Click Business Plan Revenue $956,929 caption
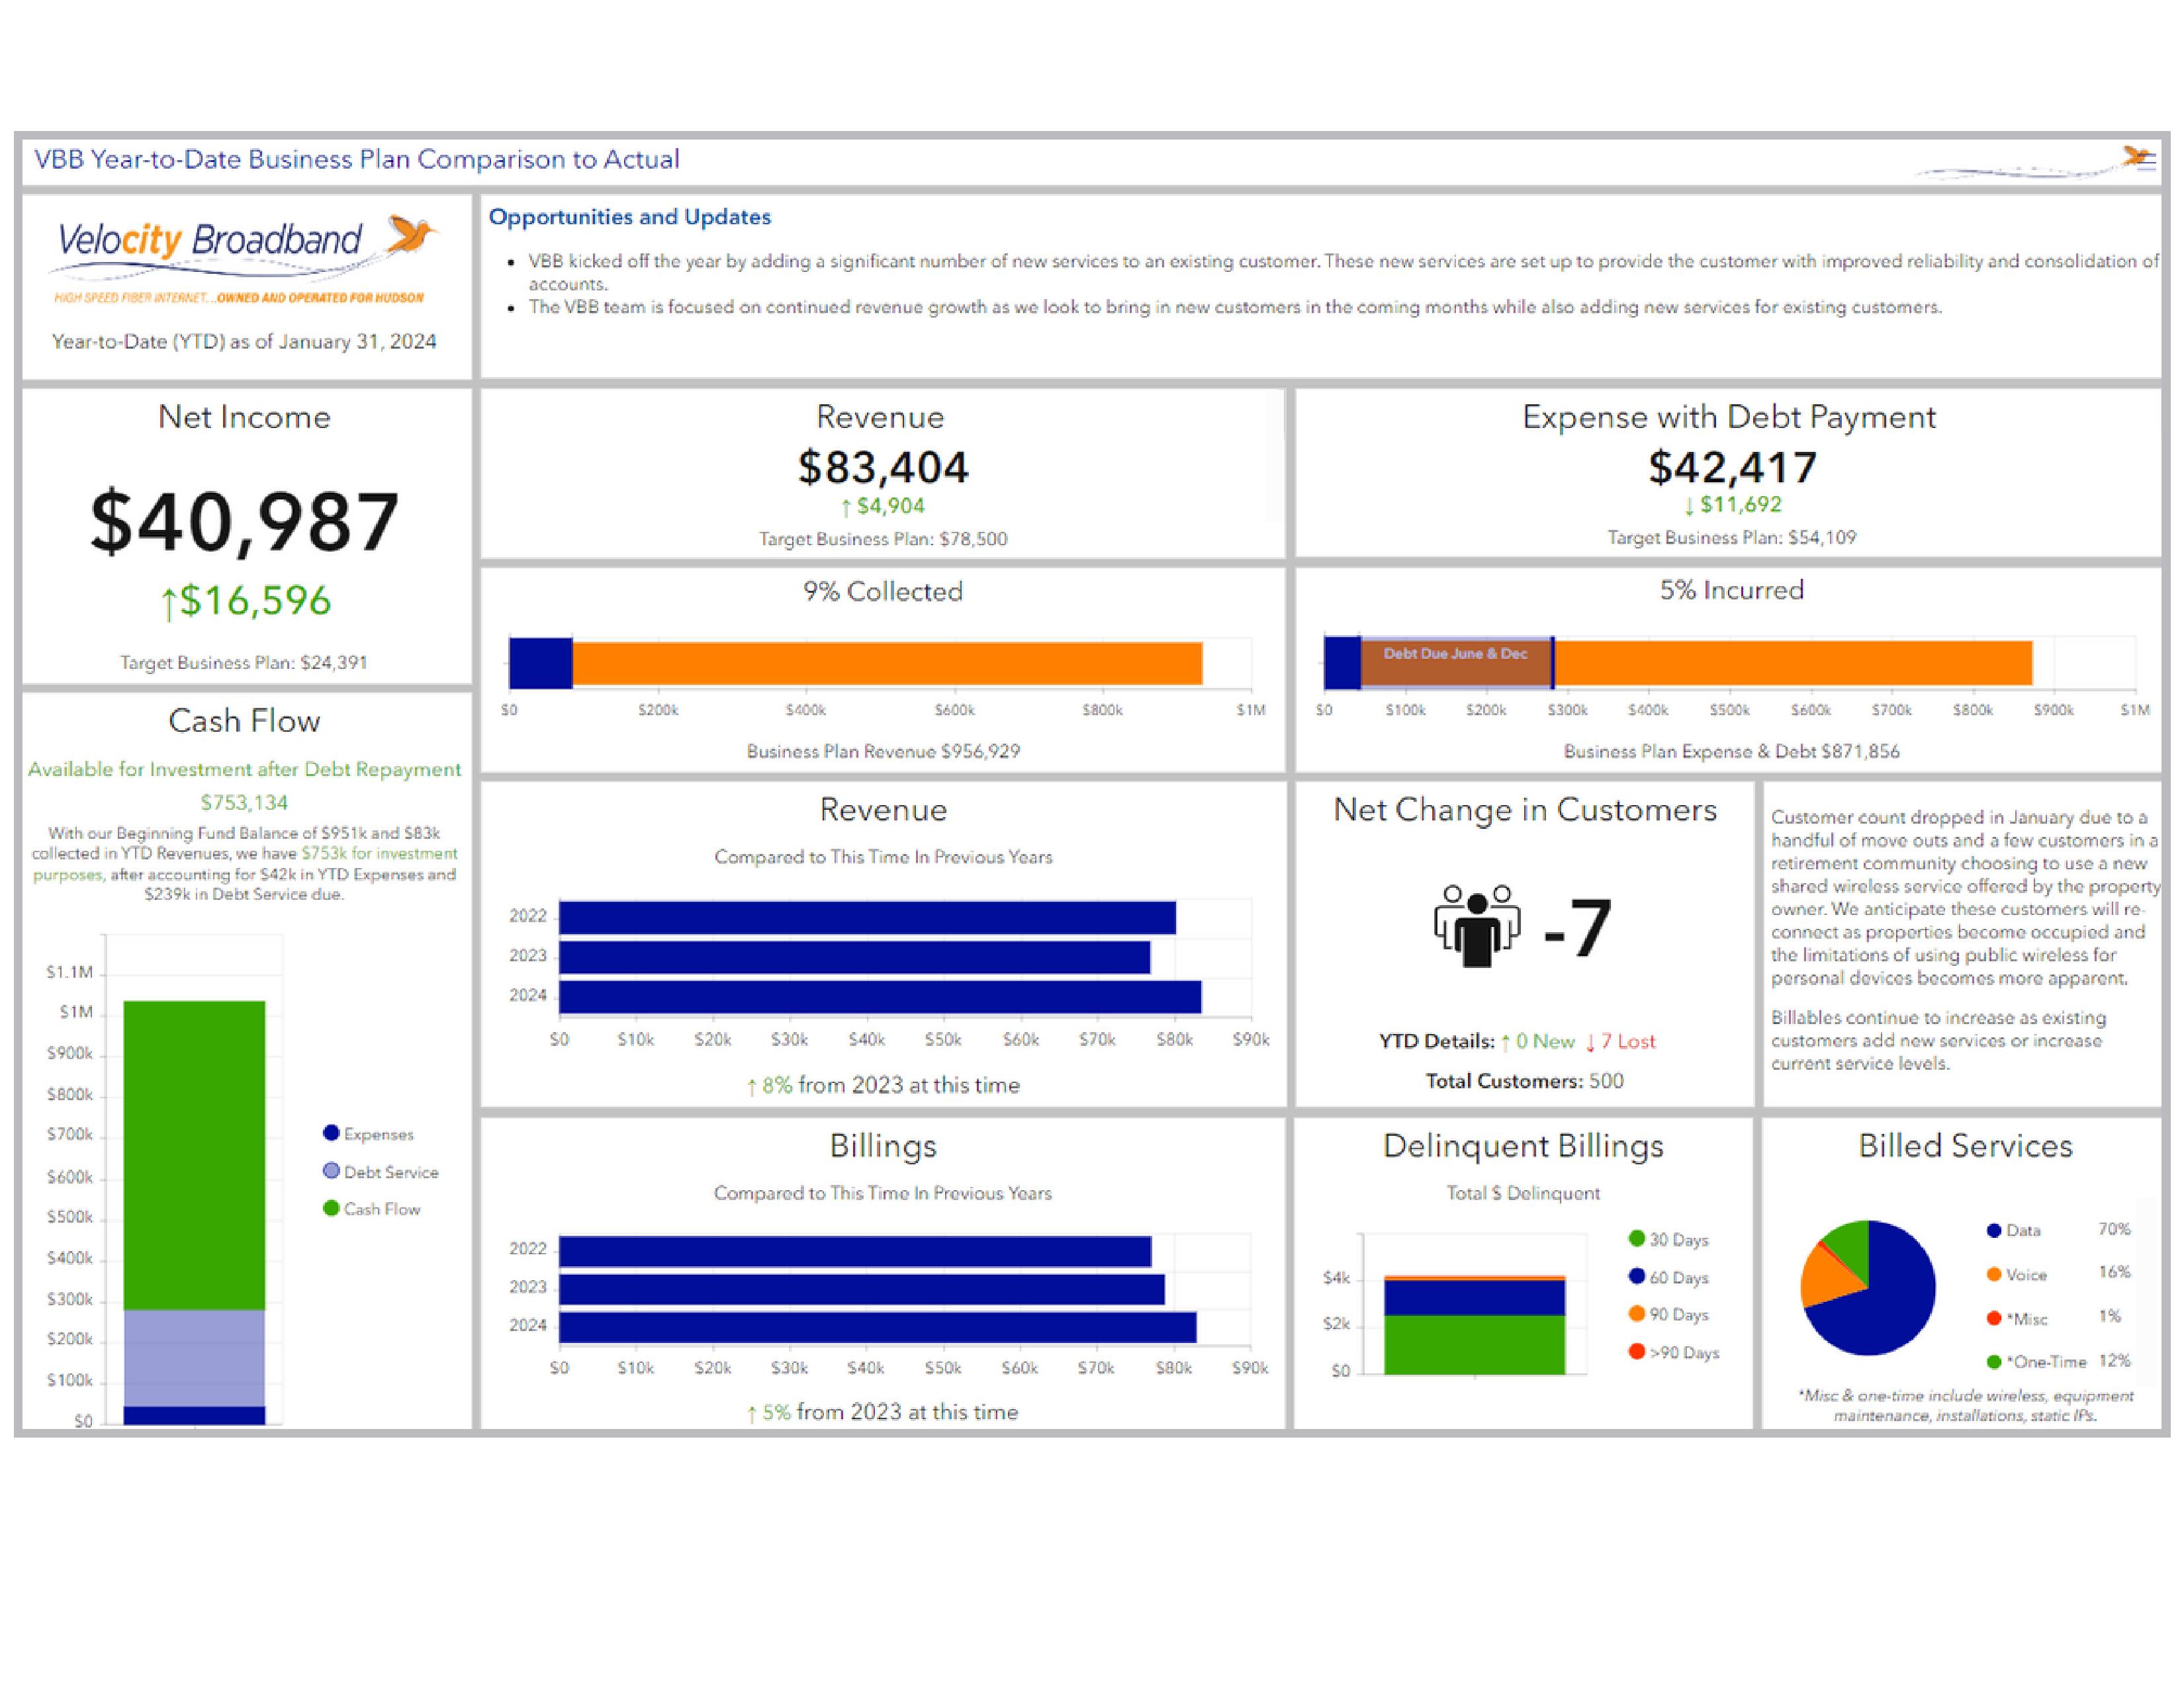Image resolution: width=2184 pixels, height=1687 pixels. [883, 752]
